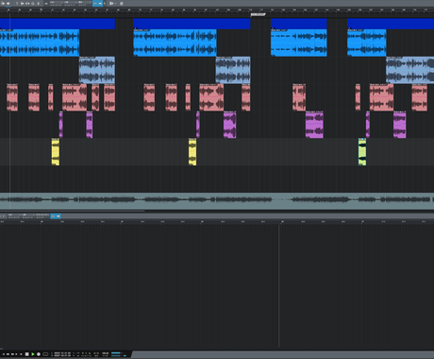Select the widest purple clip near the track's right end
Screen dimensions: 434x359
[x=314, y=125]
